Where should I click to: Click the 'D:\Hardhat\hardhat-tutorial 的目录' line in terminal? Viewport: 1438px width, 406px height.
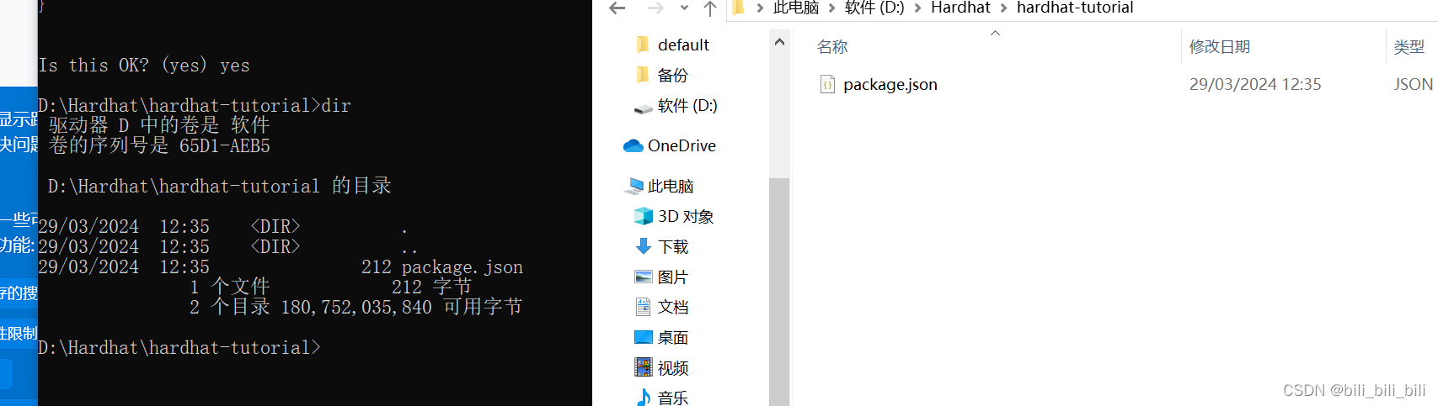220,186
